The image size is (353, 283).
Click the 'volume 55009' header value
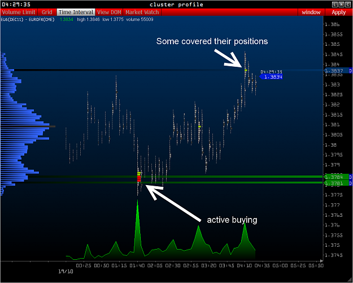[140, 20]
